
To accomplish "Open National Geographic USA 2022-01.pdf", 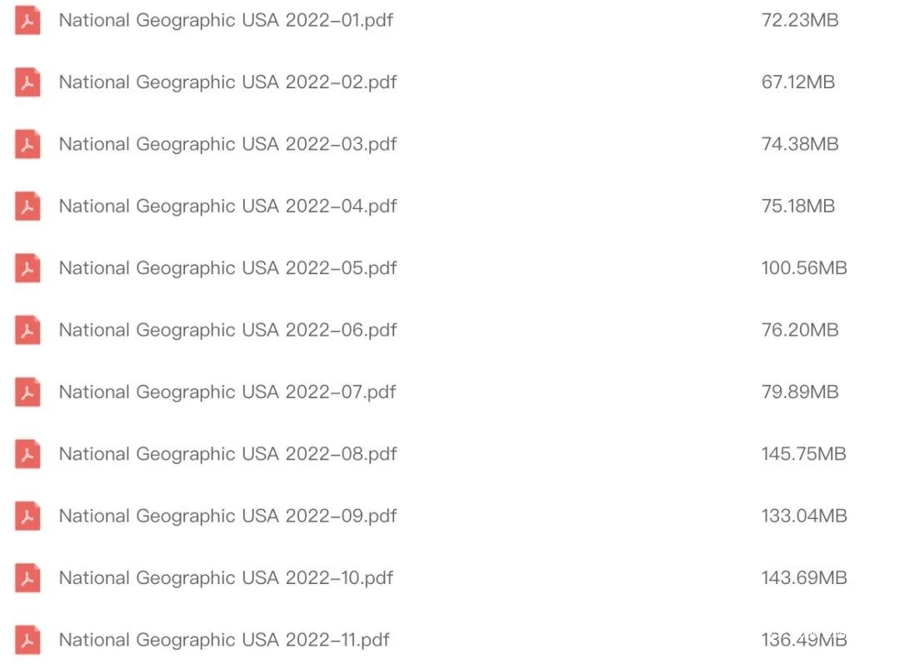I will [226, 21].
